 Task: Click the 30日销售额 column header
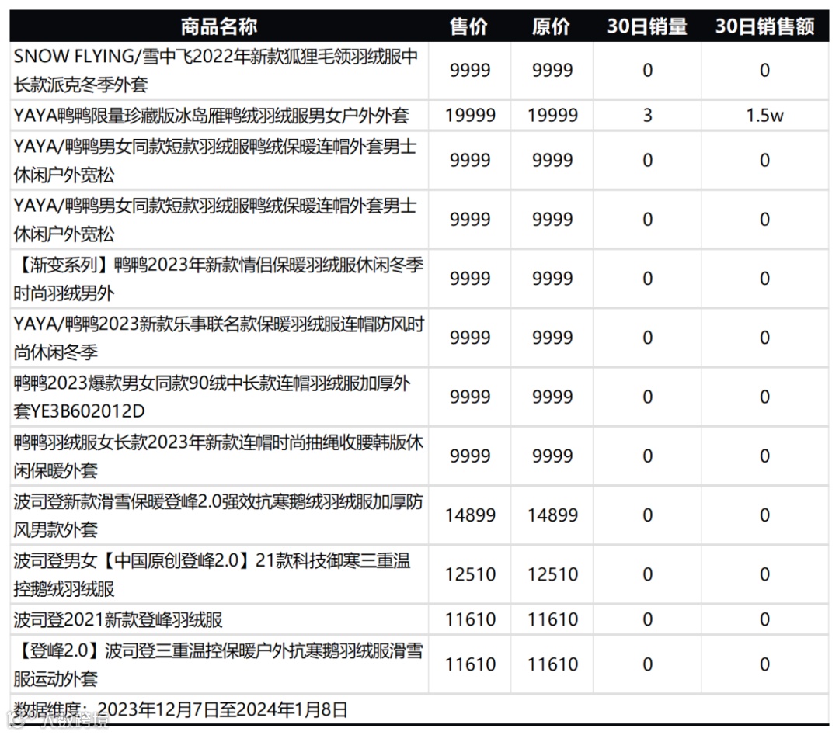pos(764,26)
